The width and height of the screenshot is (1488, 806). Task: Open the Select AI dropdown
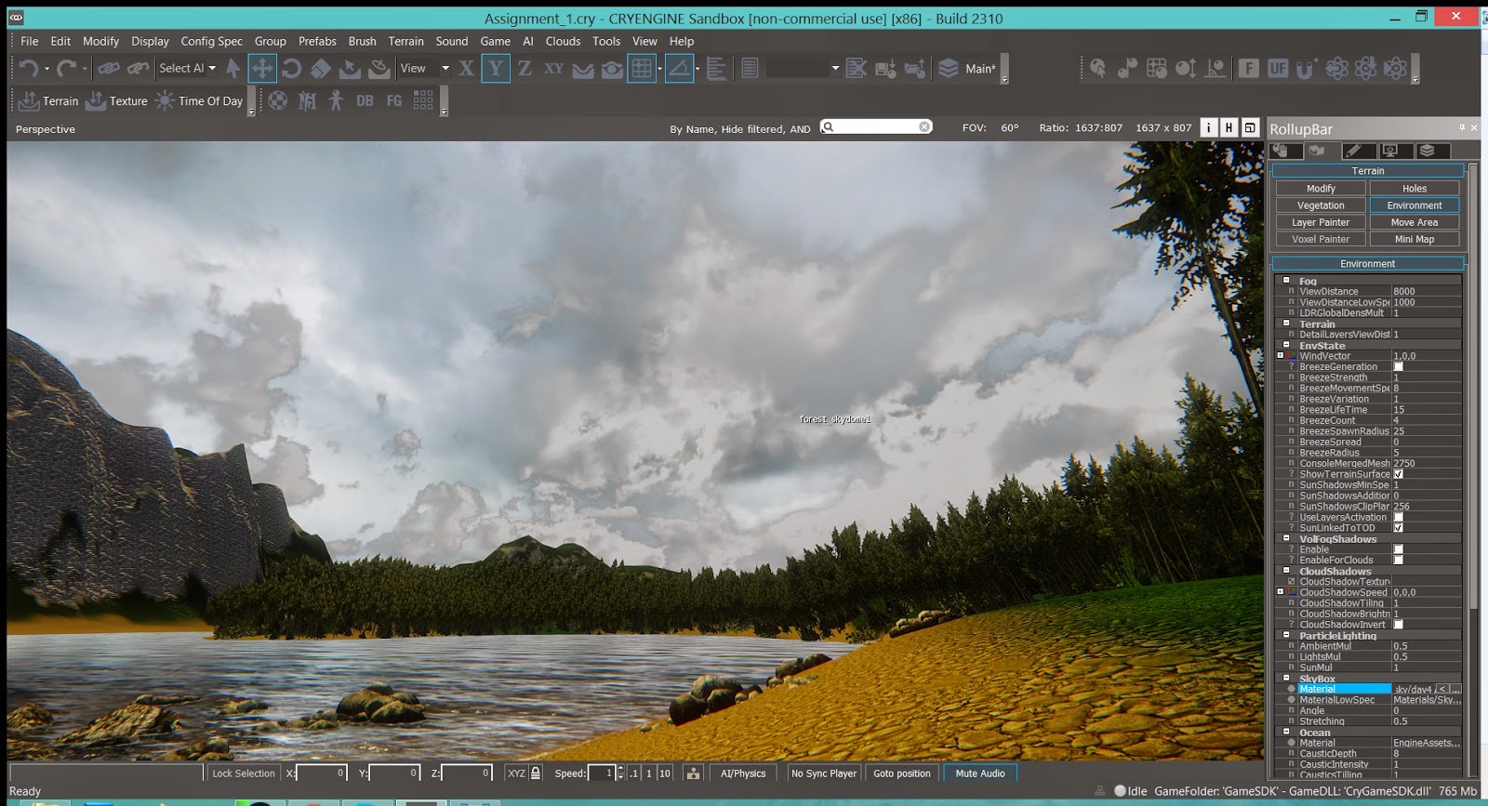pos(187,68)
